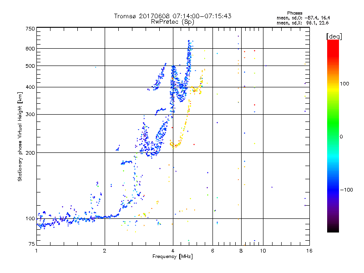Click the x-axis tick label '2'
Screen dimensions: 364x273
[x=105, y=251]
